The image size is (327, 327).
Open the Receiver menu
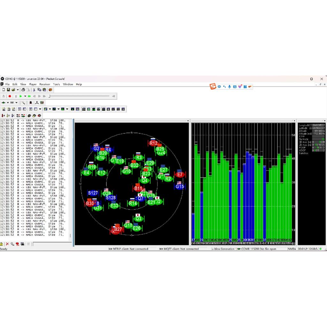click(x=45, y=84)
